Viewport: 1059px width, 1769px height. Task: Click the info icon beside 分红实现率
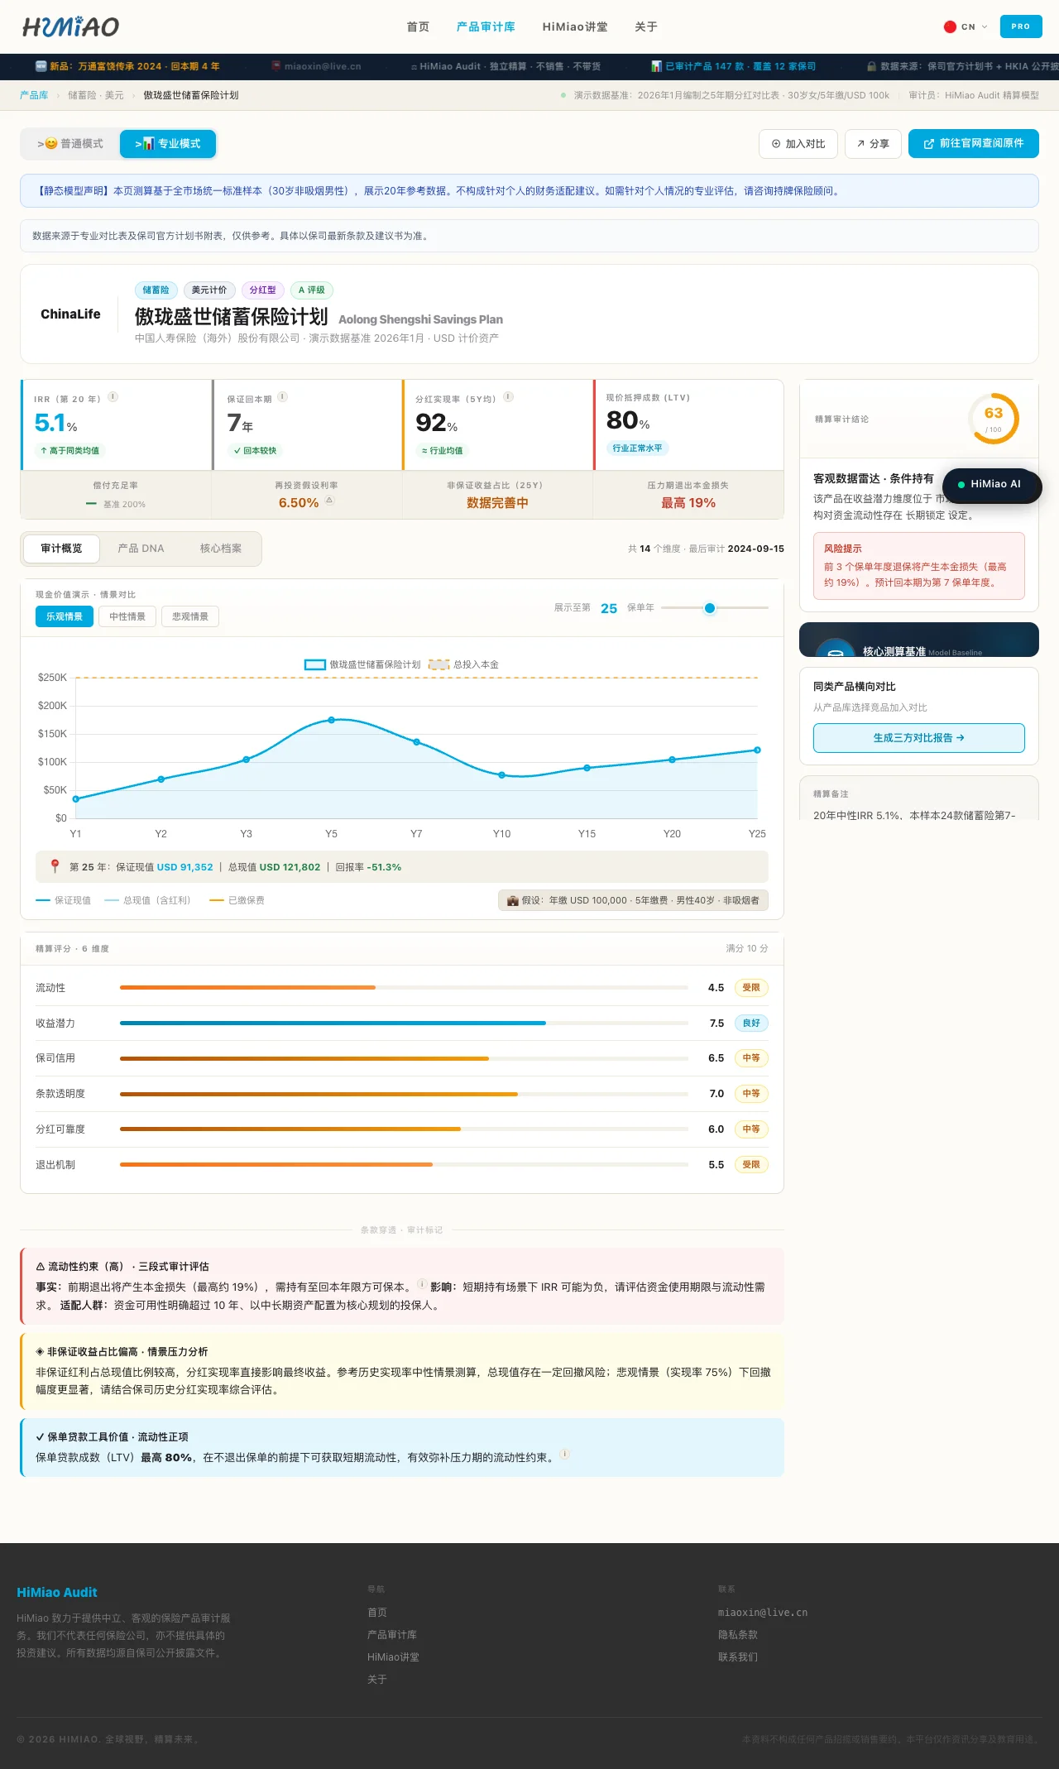[509, 397]
